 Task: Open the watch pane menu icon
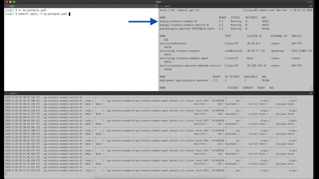[x=311, y=6]
